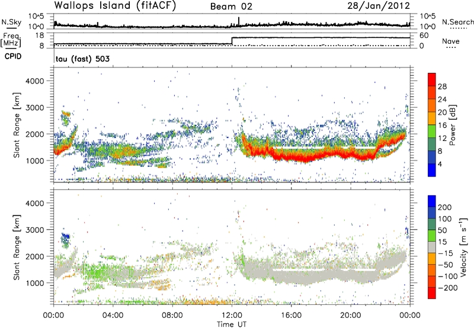
Task: Click the "4" label on Power colorbar
Action: click(440, 164)
